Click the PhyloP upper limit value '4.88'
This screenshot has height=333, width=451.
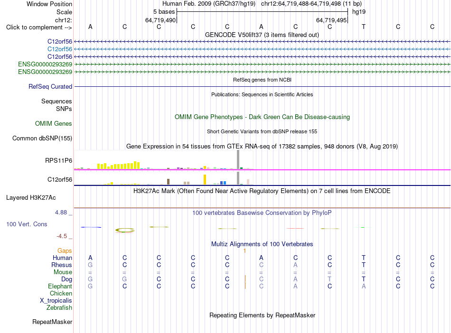pyautogui.click(x=61, y=213)
